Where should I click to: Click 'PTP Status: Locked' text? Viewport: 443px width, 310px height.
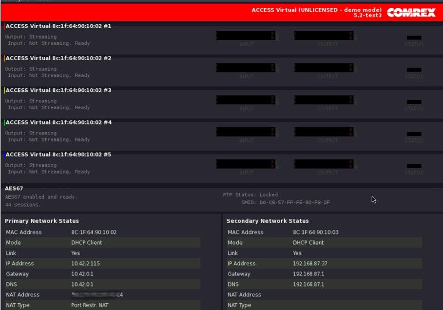tap(250, 194)
